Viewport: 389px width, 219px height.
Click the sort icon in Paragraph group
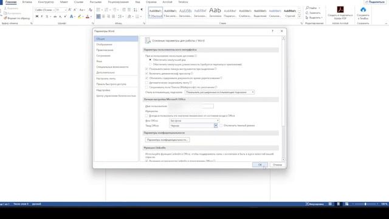coord(135,10)
